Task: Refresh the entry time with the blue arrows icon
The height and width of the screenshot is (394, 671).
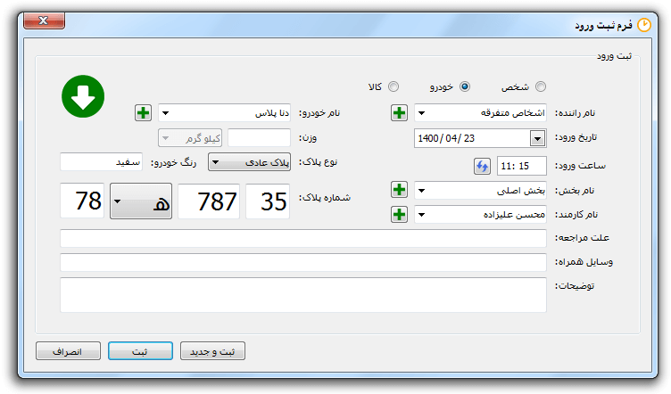Action: coord(482,166)
